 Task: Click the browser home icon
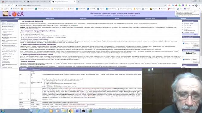[x=12, y=6]
